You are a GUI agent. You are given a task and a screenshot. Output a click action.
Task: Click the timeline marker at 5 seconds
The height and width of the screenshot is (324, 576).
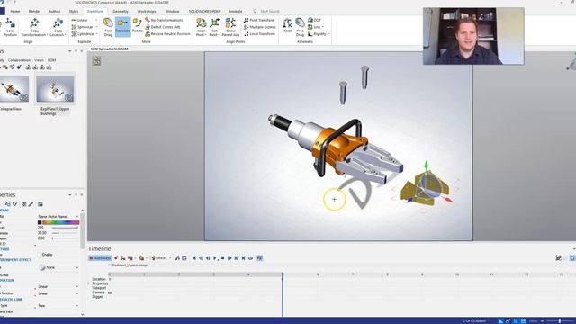pyautogui.click(x=283, y=274)
